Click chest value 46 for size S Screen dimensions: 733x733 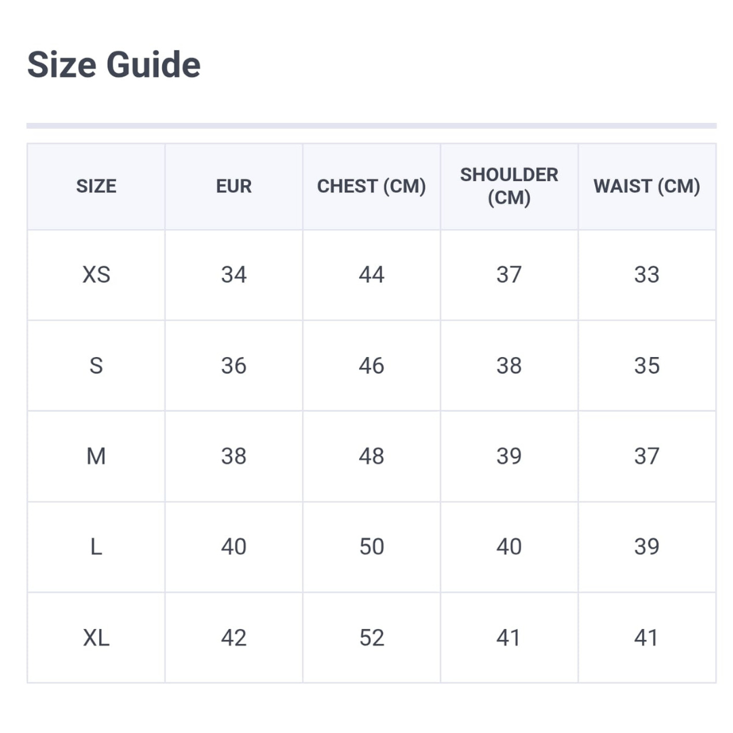[371, 366]
